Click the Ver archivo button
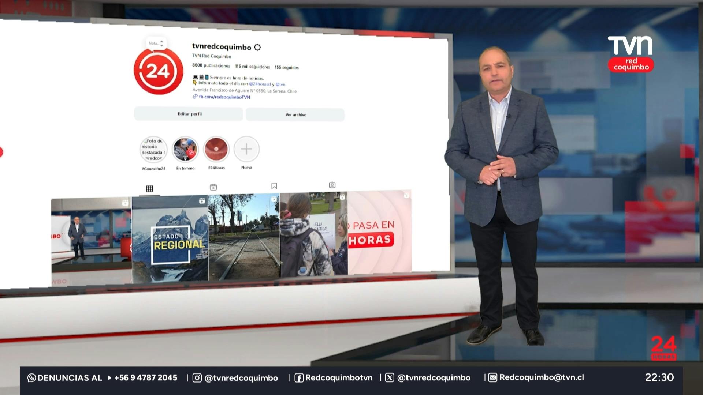Screen dimensions: 703x395 tap(295, 115)
